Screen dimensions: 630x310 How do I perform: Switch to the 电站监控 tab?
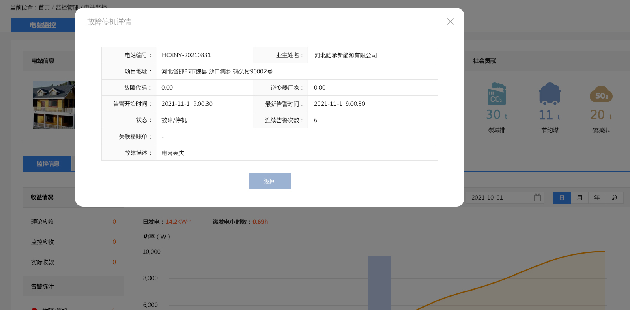pyautogui.click(x=42, y=25)
